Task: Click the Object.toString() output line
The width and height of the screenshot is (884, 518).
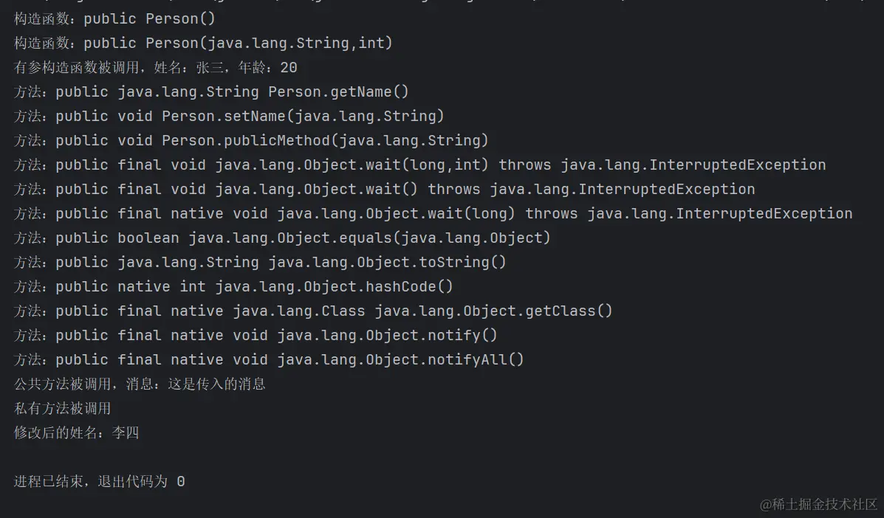Action: 260,263
